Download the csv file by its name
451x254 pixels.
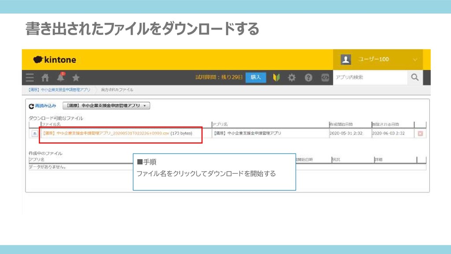click(x=106, y=133)
